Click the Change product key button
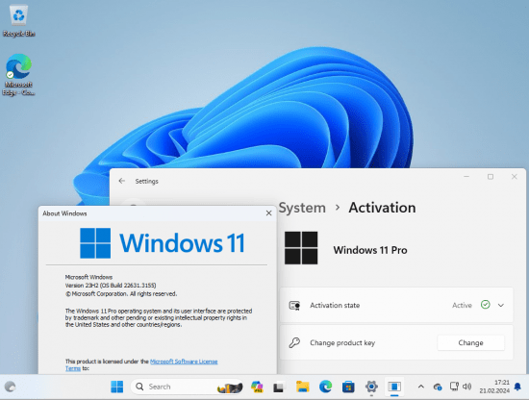Image resolution: width=529 pixels, height=400 pixels. (470, 342)
